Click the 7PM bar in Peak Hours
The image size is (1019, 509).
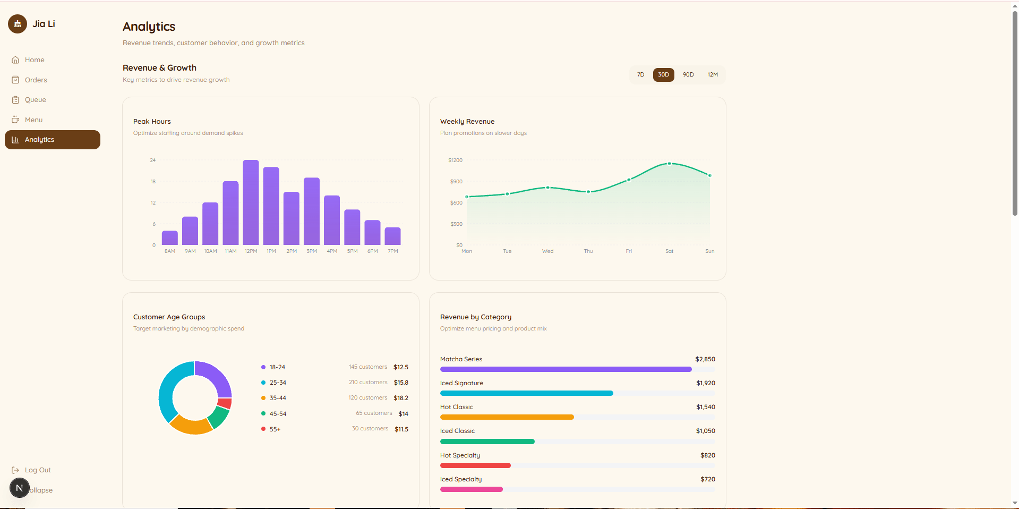[x=393, y=236]
